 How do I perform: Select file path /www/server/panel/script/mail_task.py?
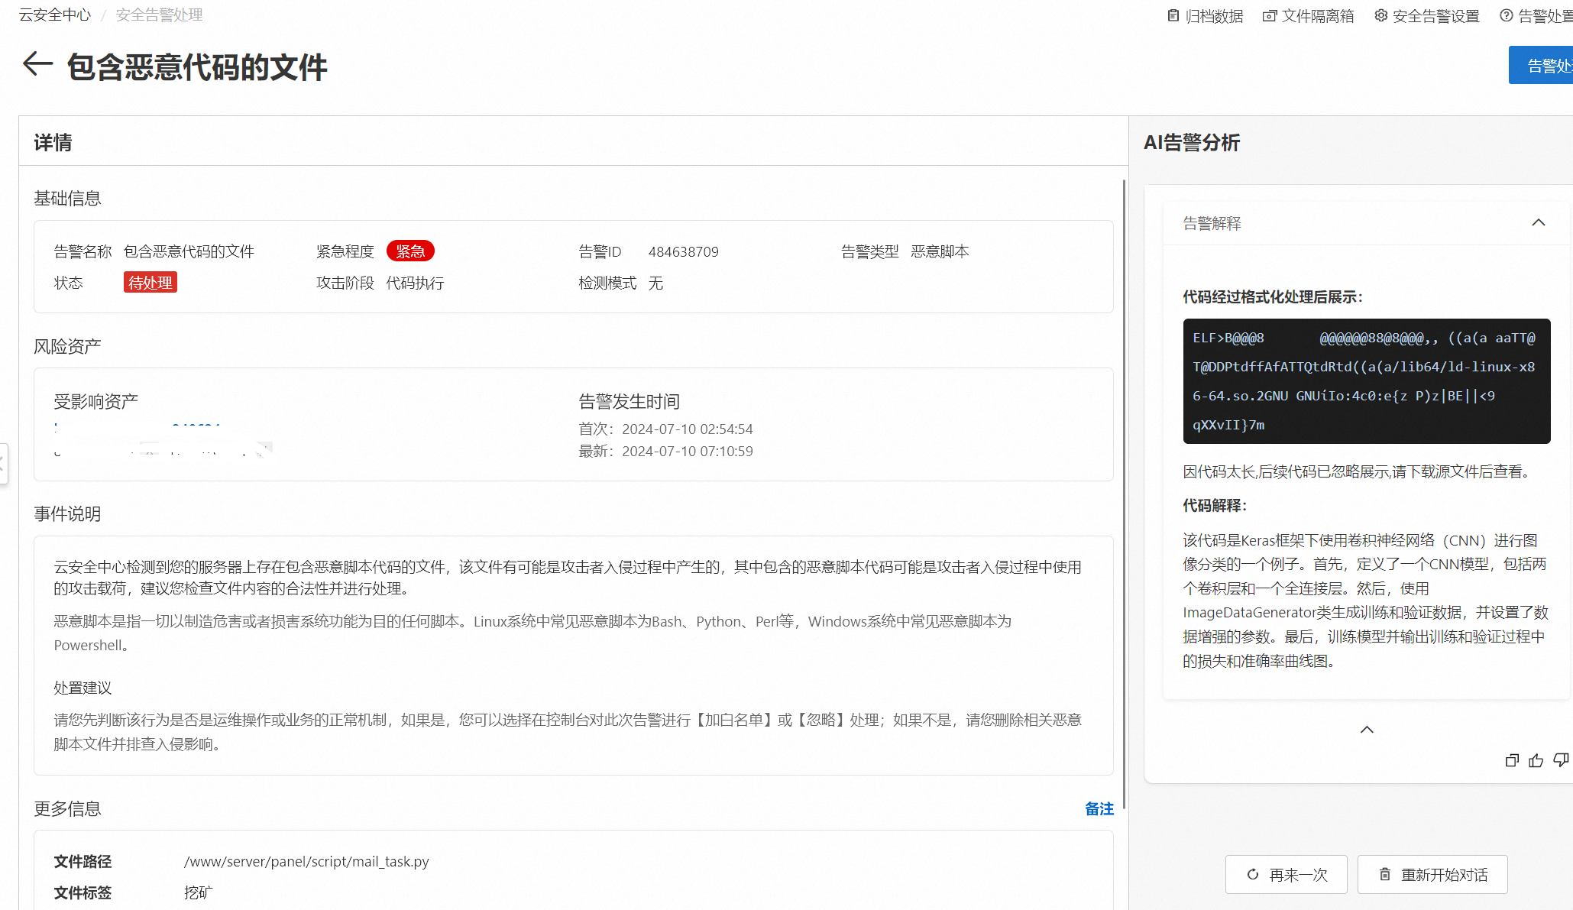(306, 861)
